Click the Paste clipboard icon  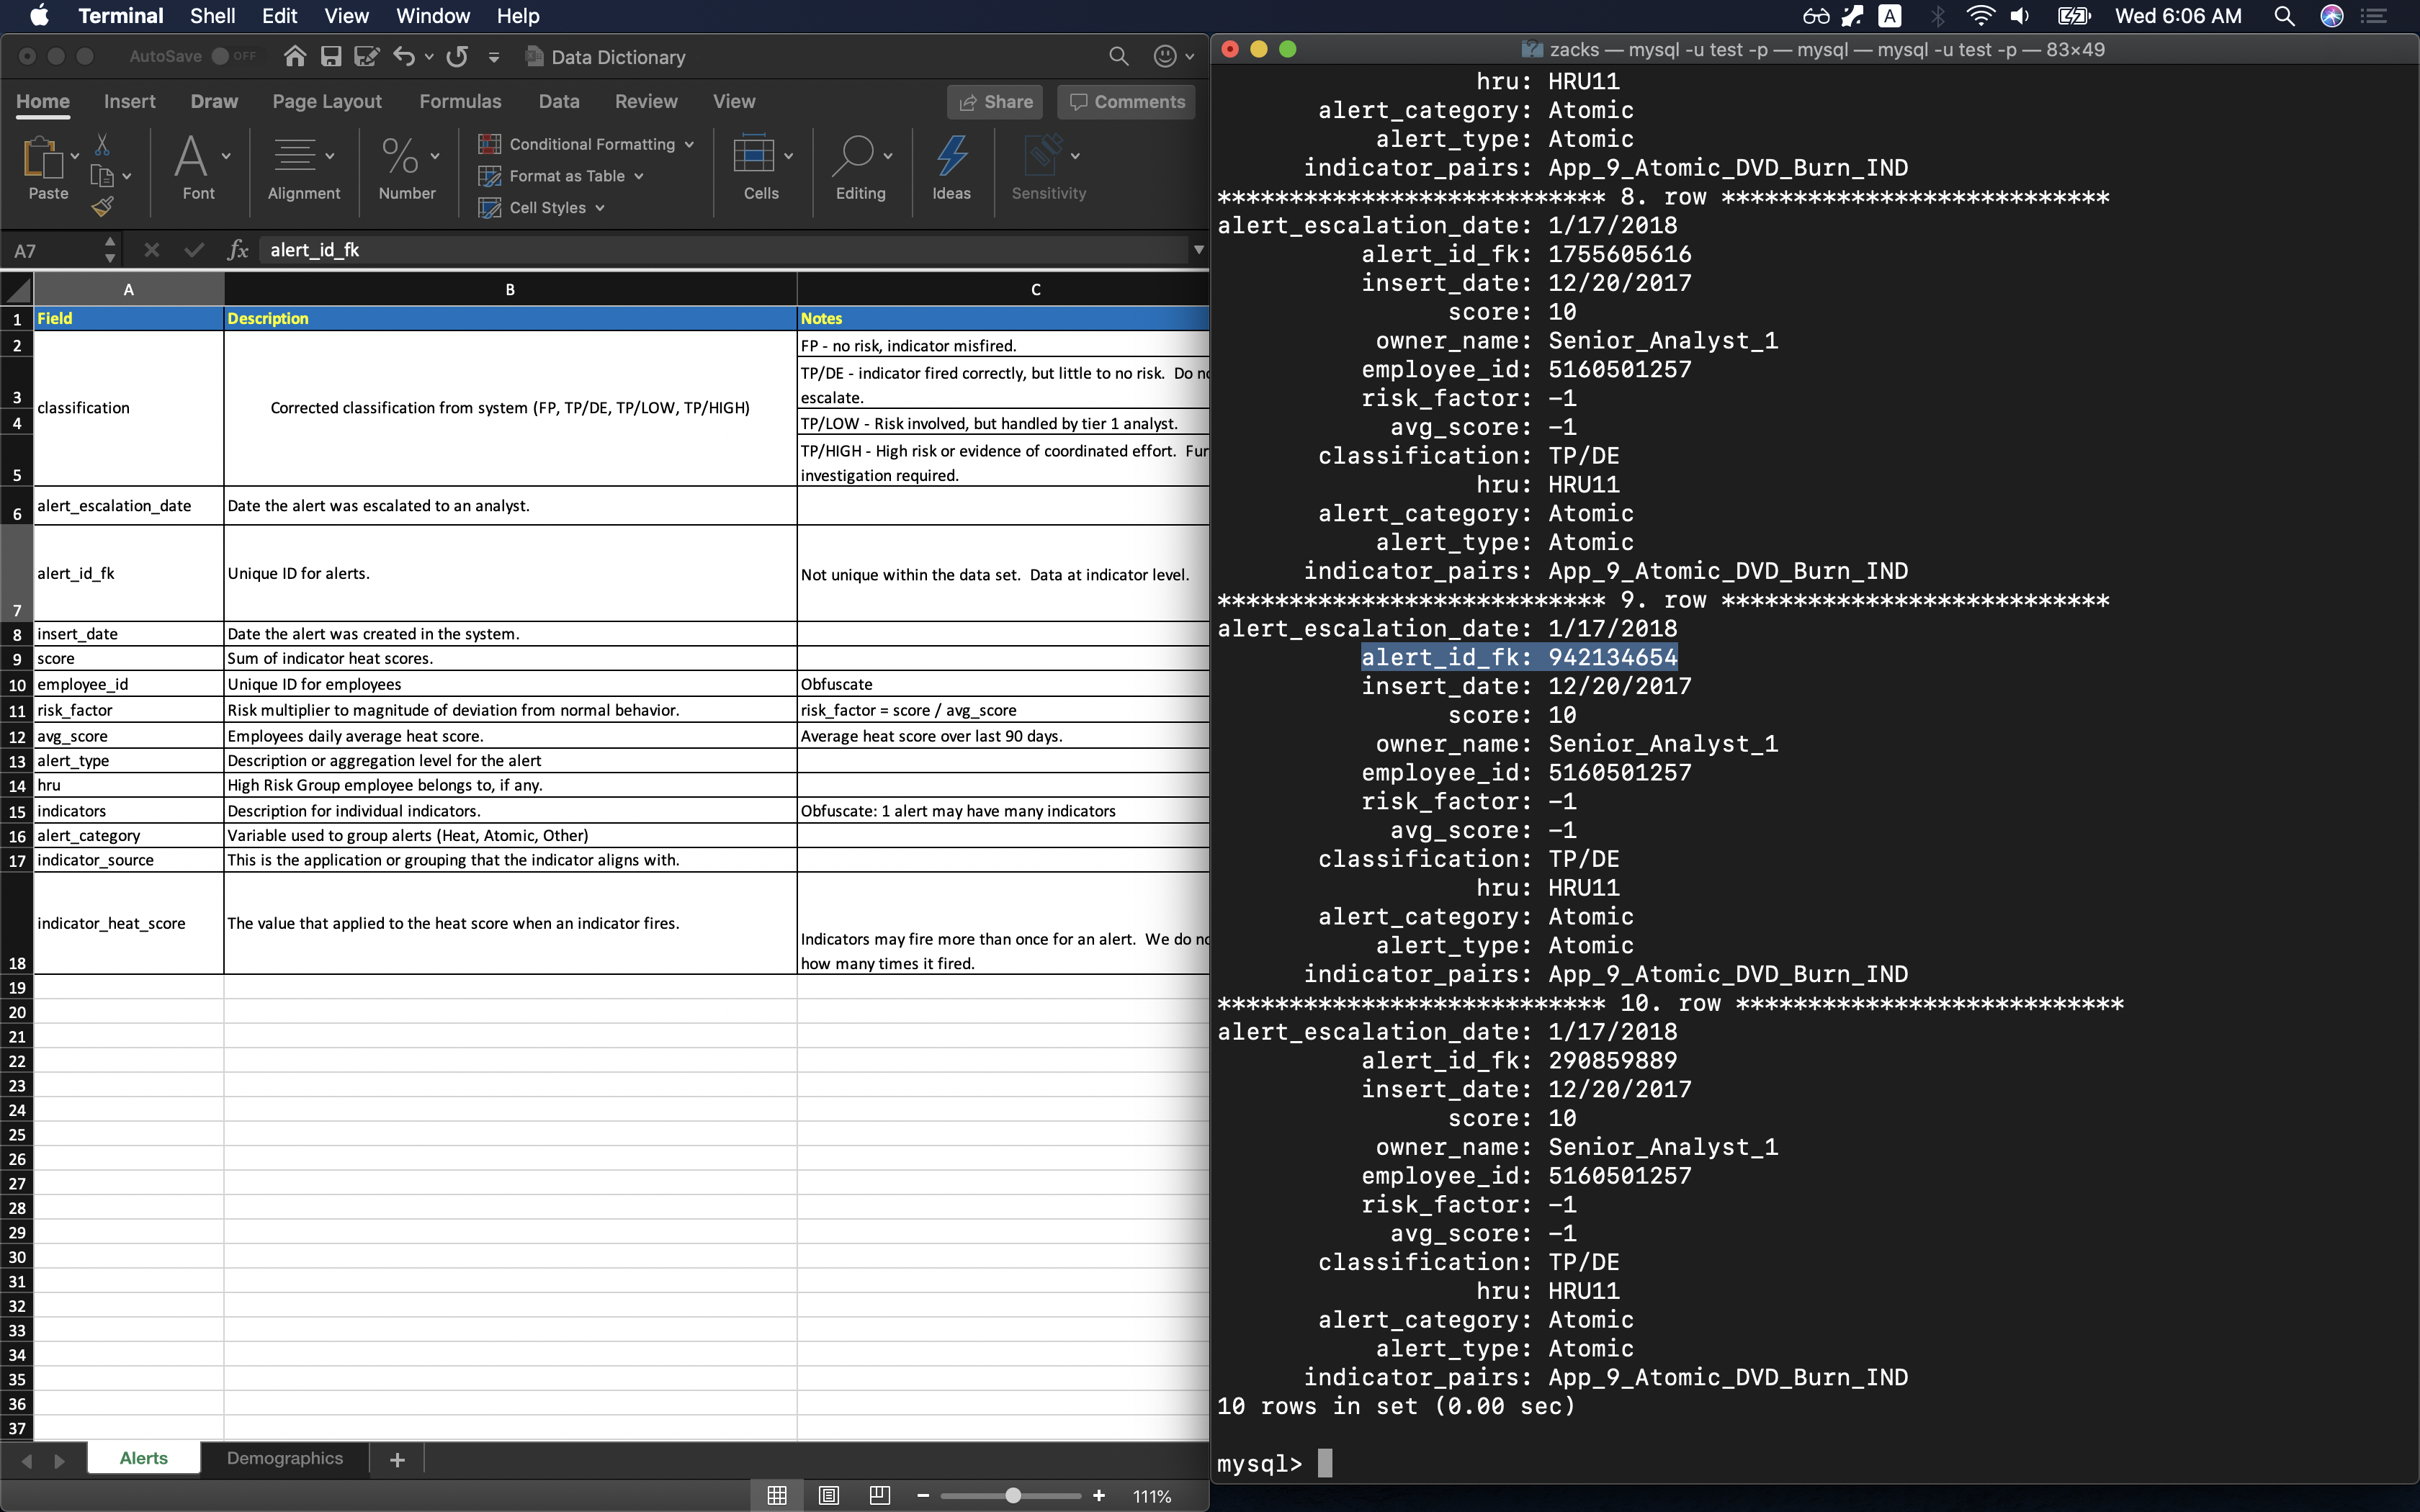click(x=42, y=158)
